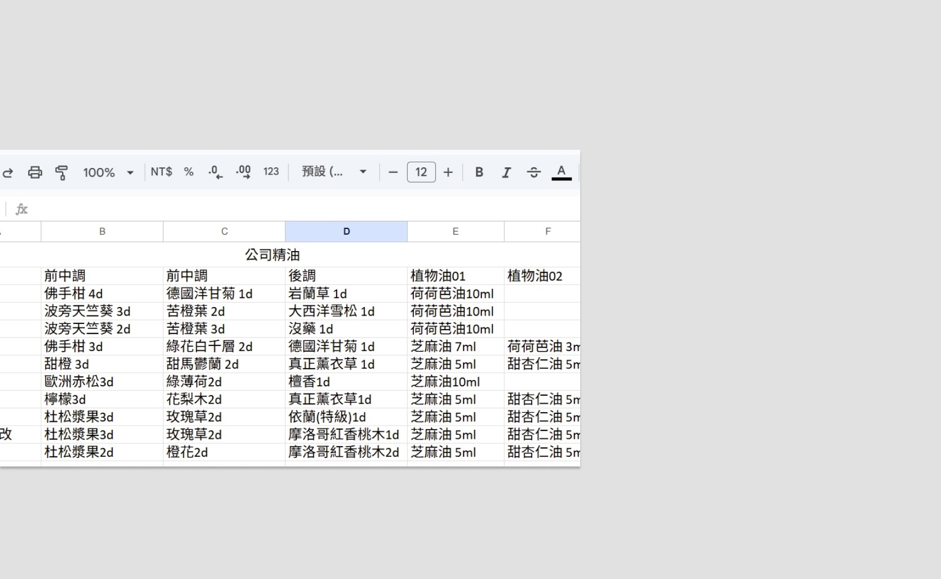Click cell 真正薰衣草 1d
This screenshot has height=579, width=941.
coord(347,364)
